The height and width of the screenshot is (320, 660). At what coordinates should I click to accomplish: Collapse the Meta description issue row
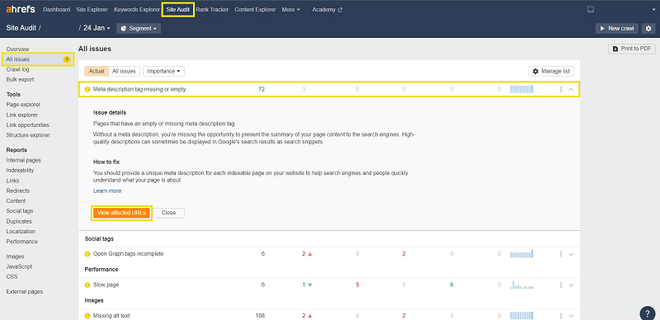click(571, 89)
